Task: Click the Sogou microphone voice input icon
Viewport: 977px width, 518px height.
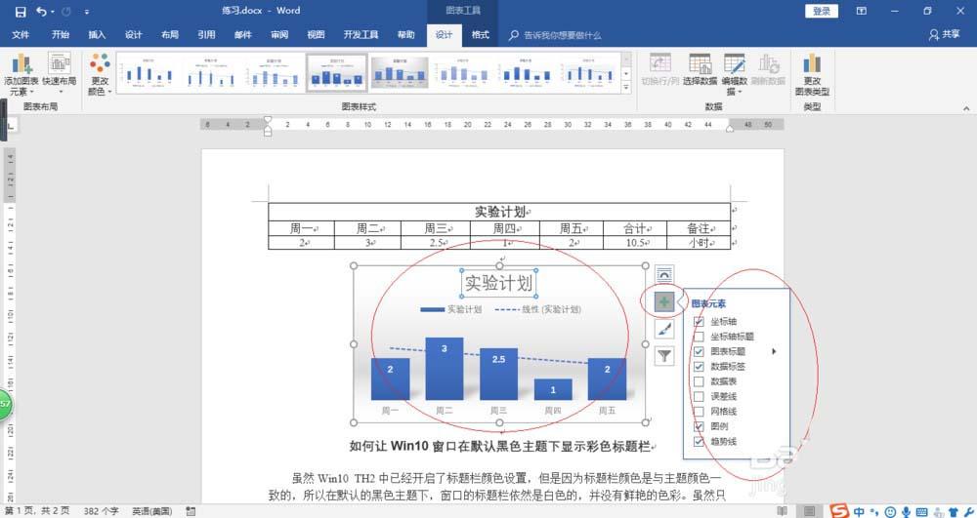Action: point(906,511)
